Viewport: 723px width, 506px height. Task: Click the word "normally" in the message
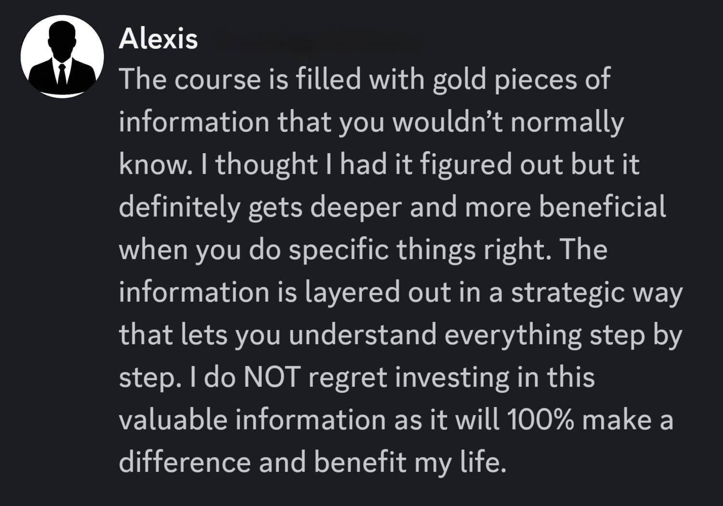[567, 122]
